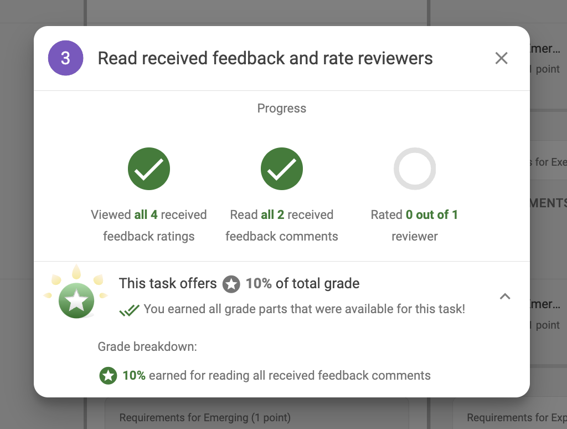Click the read feedback comments green checkmark
This screenshot has width=567, height=429.
[x=281, y=168]
